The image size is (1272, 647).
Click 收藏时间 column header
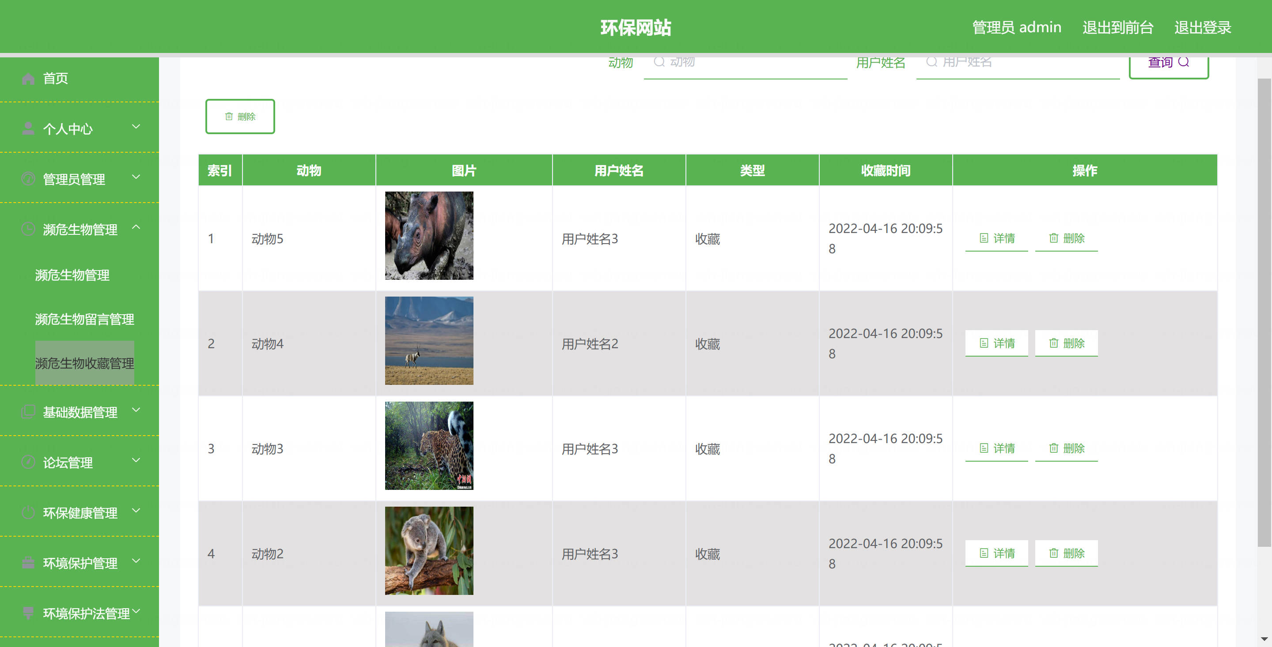[886, 171]
